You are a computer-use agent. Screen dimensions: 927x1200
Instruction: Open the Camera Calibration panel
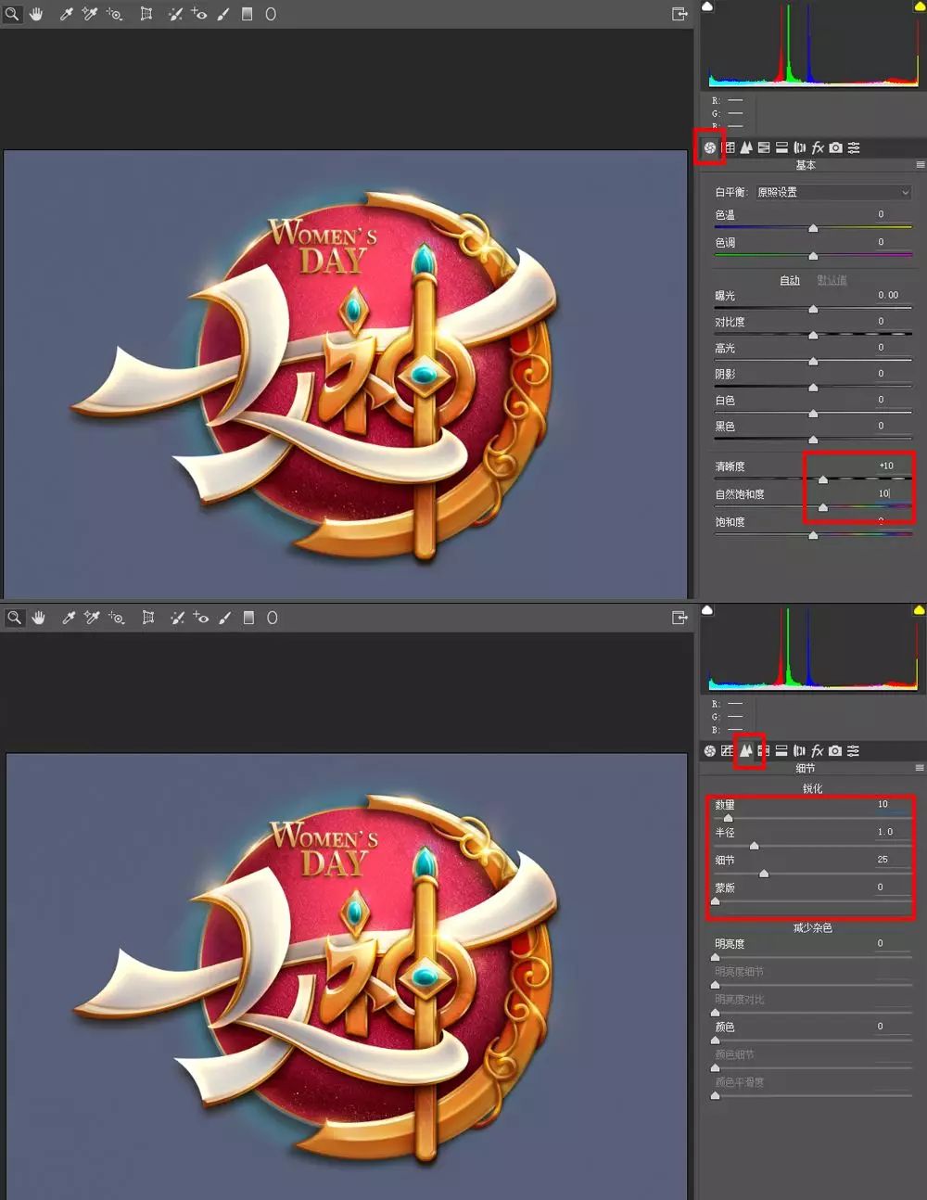(x=836, y=147)
